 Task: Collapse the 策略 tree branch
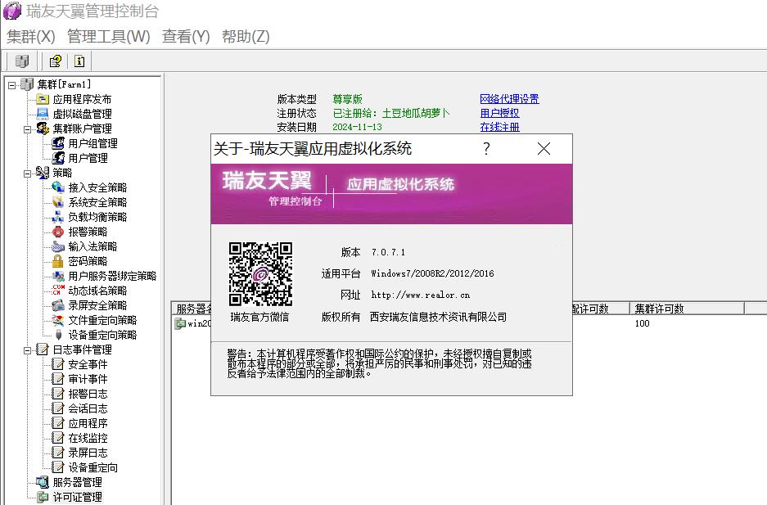click(27, 173)
